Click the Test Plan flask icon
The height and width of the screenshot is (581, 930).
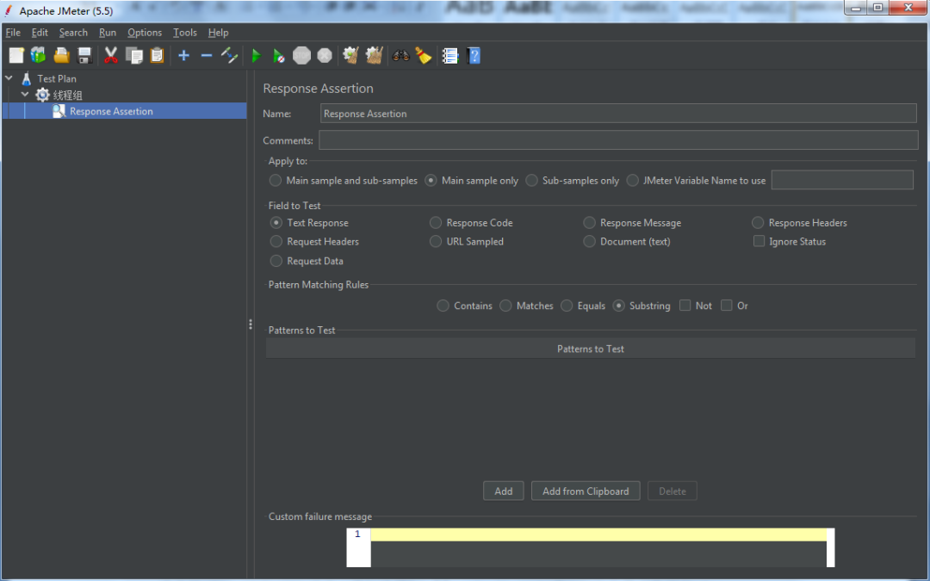pos(27,78)
